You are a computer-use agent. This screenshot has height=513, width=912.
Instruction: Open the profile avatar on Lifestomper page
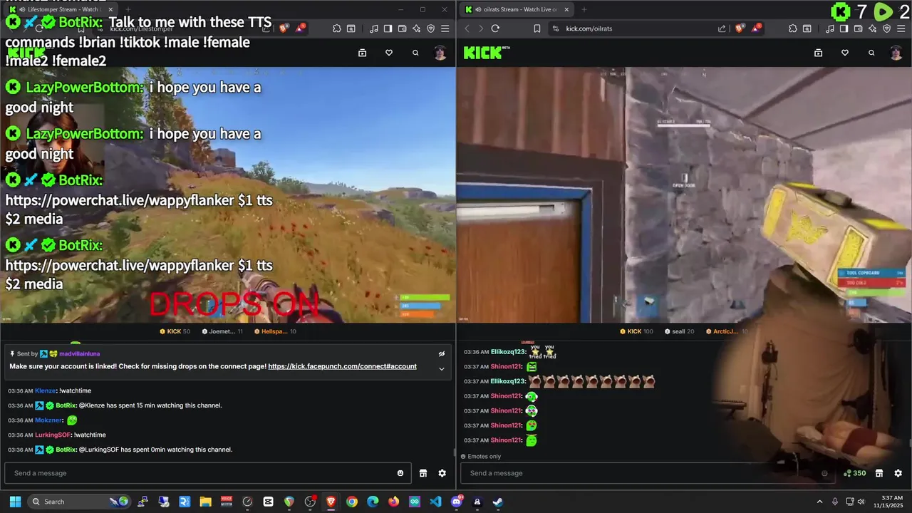point(440,53)
